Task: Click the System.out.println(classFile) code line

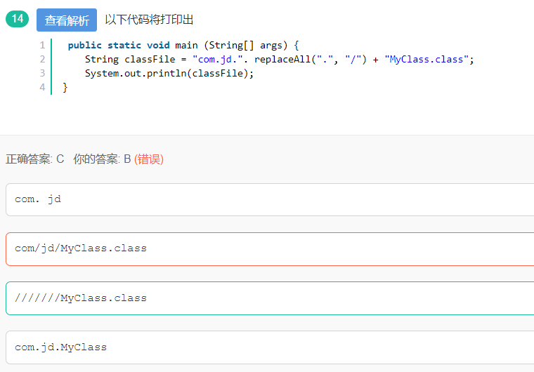Action: [x=169, y=73]
